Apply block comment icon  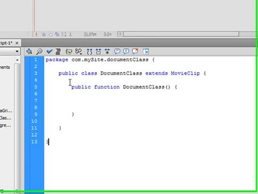[x=117, y=52]
